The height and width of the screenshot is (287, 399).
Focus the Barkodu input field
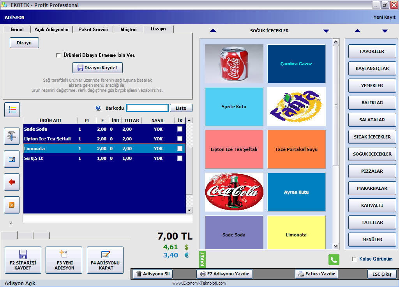pyautogui.click(x=147, y=108)
